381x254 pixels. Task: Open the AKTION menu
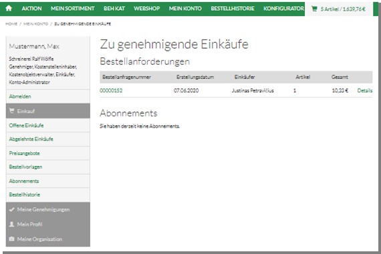click(31, 9)
